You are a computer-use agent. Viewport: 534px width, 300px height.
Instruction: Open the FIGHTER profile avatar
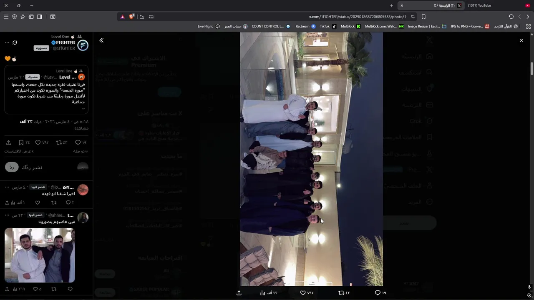pyautogui.click(x=83, y=45)
